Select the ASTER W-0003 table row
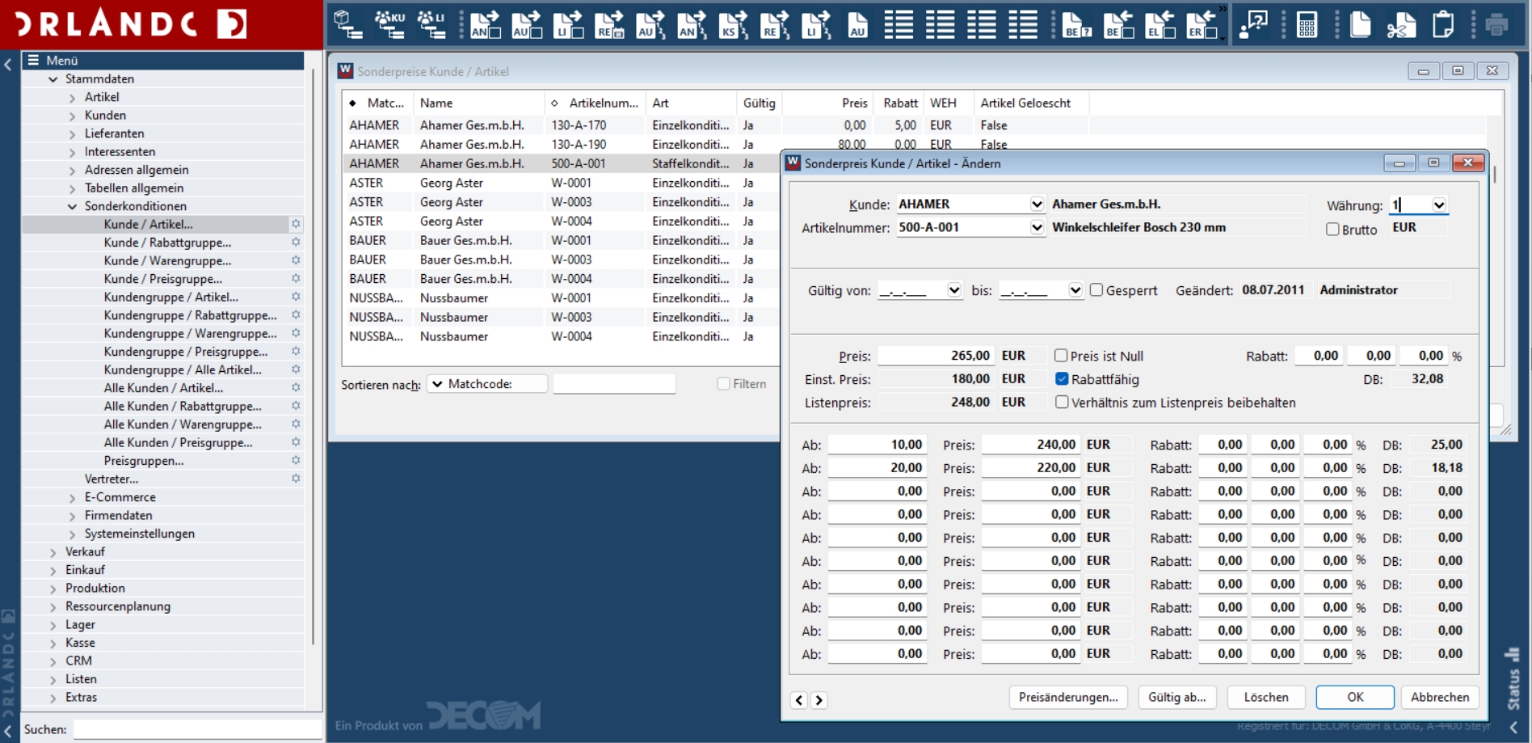 pyautogui.click(x=560, y=202)
